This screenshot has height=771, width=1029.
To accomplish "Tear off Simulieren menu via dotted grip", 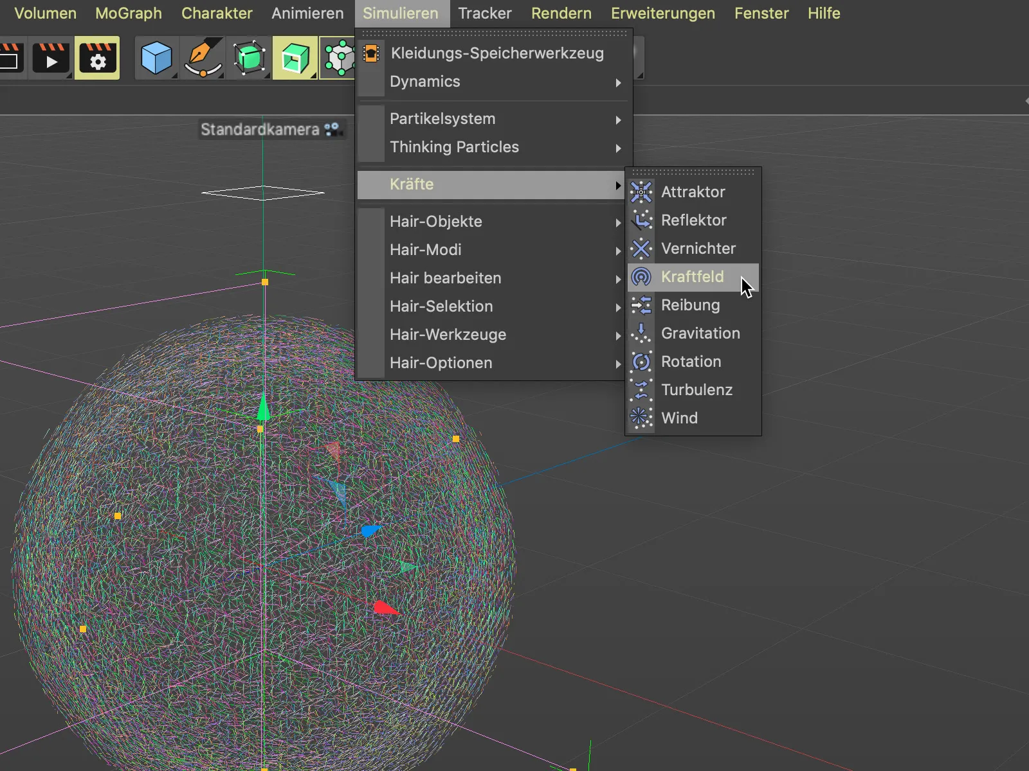I will click(x=494, y=33).
